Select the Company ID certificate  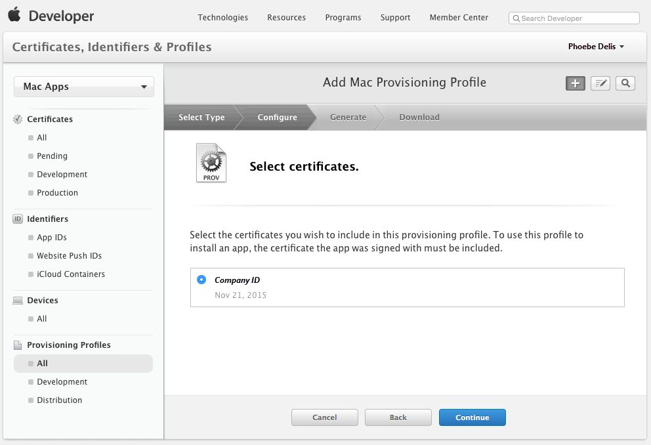point(201,280)
